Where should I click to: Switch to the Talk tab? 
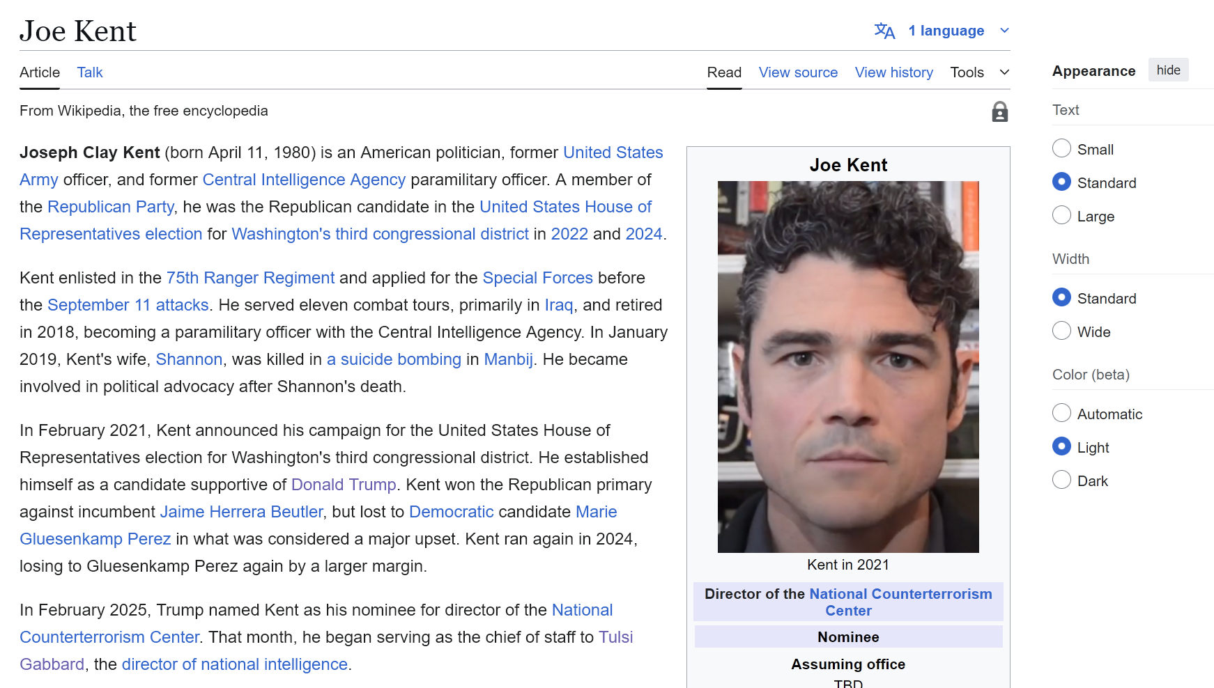[90, 72]
